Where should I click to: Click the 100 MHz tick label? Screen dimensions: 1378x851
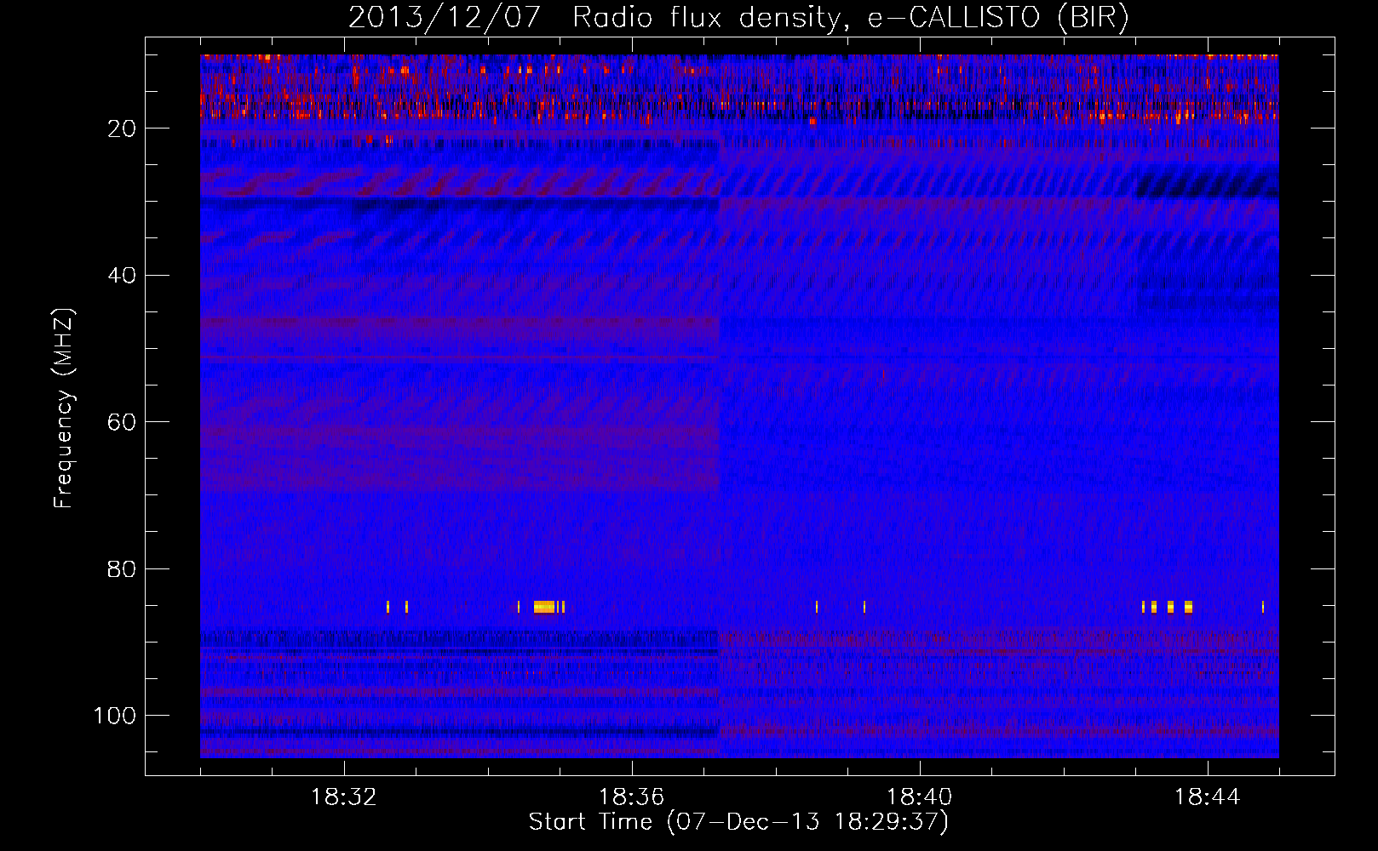[x=115, y=716]
